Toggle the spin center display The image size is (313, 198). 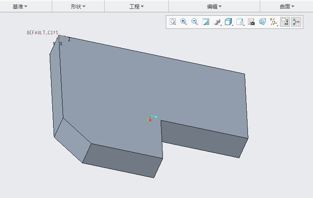pos(296,22)
